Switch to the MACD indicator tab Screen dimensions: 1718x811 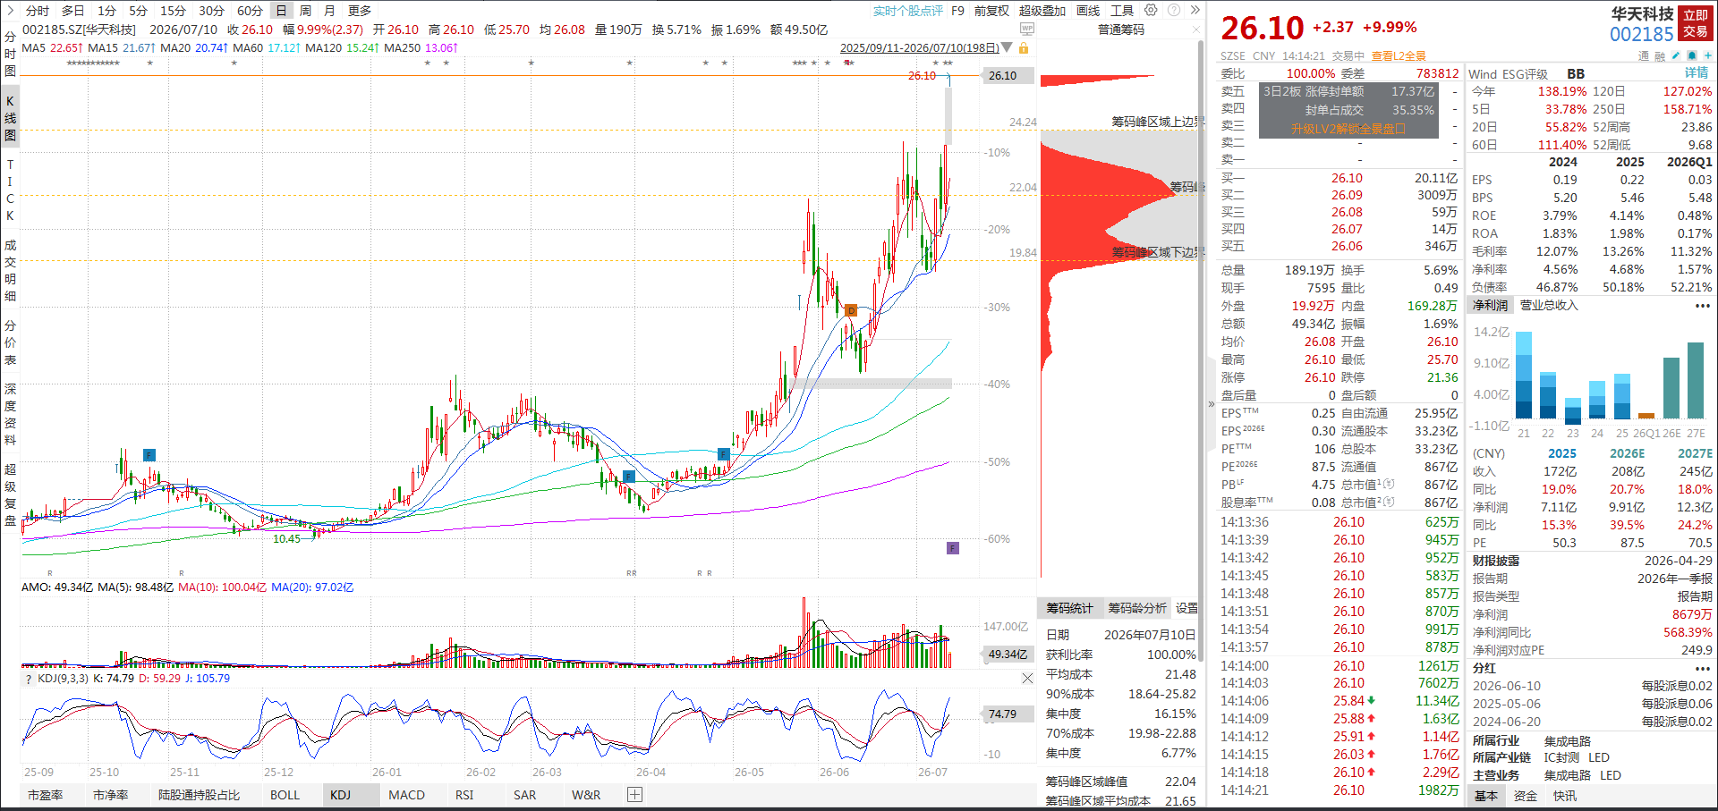coord(406,794)
